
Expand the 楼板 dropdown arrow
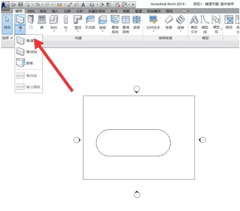point(102,31)
